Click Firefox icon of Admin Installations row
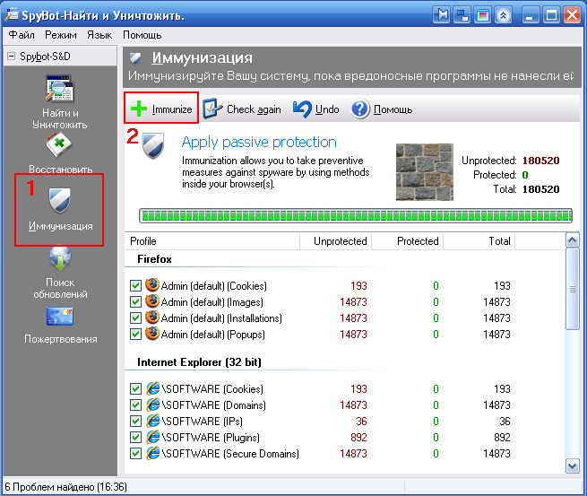587x496 pixels. [152, 318]
